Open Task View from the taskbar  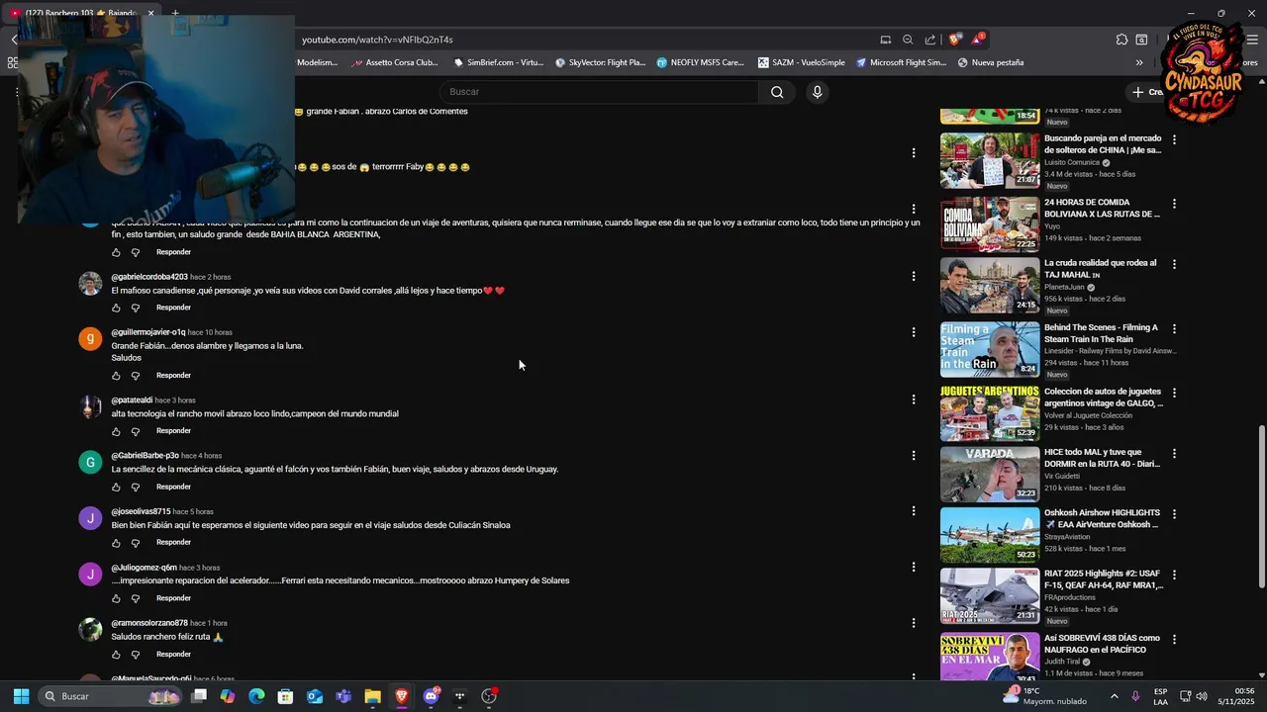[199, 696]
